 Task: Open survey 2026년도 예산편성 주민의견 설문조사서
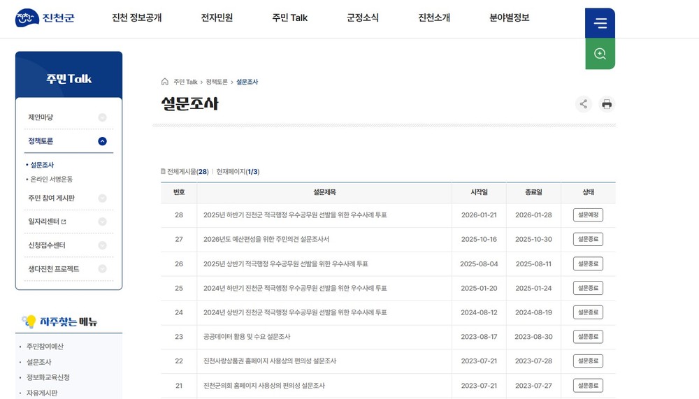(x=266, y=240)
